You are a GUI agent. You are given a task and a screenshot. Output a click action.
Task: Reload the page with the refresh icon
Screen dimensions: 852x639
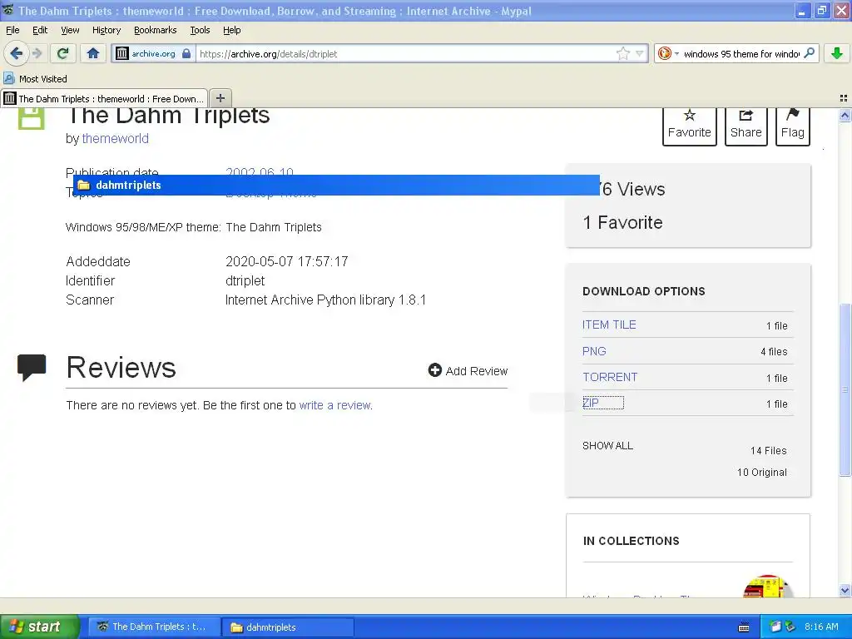click(x=63, y=53)
